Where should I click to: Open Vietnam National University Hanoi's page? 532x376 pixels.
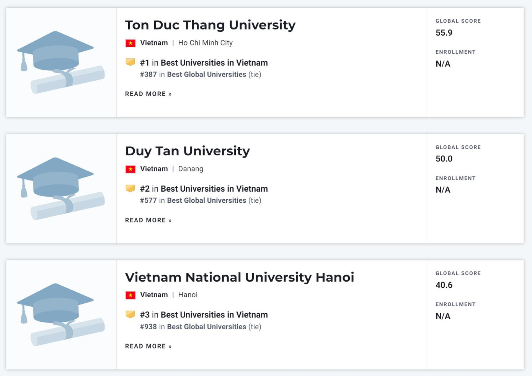(240, 277)
